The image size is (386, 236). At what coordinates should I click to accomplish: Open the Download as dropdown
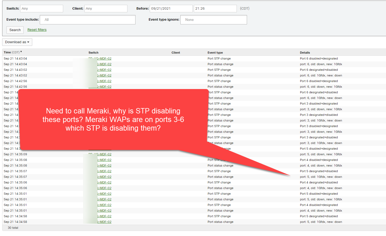pos(17,42)
